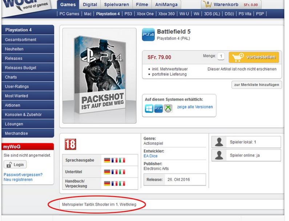The height and width of the screenshot is (221, 289).
Task: Go to Xbox 360 platform
Action: pos(166,14)
